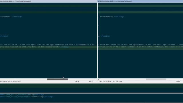The height and width of the screenshot is (103, 183).
Task: Click the left pane UTF-8 encoding indicator
Action: pyautogui.click(x=77, y=82)
